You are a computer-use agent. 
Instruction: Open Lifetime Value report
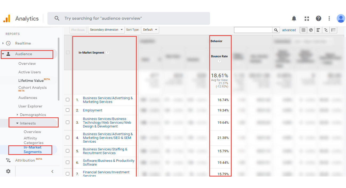(x=31, y=81)
